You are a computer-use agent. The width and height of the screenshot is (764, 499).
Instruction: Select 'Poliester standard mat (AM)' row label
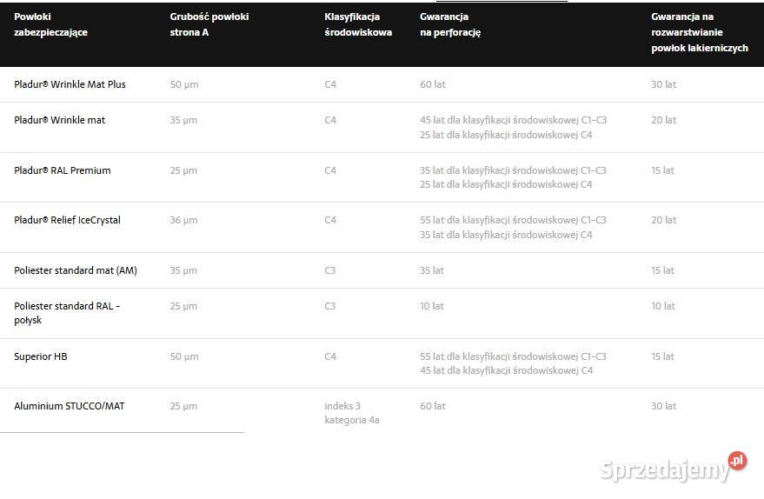[x=76, y=270]
